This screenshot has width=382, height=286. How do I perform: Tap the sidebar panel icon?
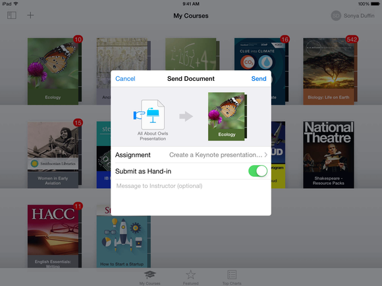[x=11, y=15]
